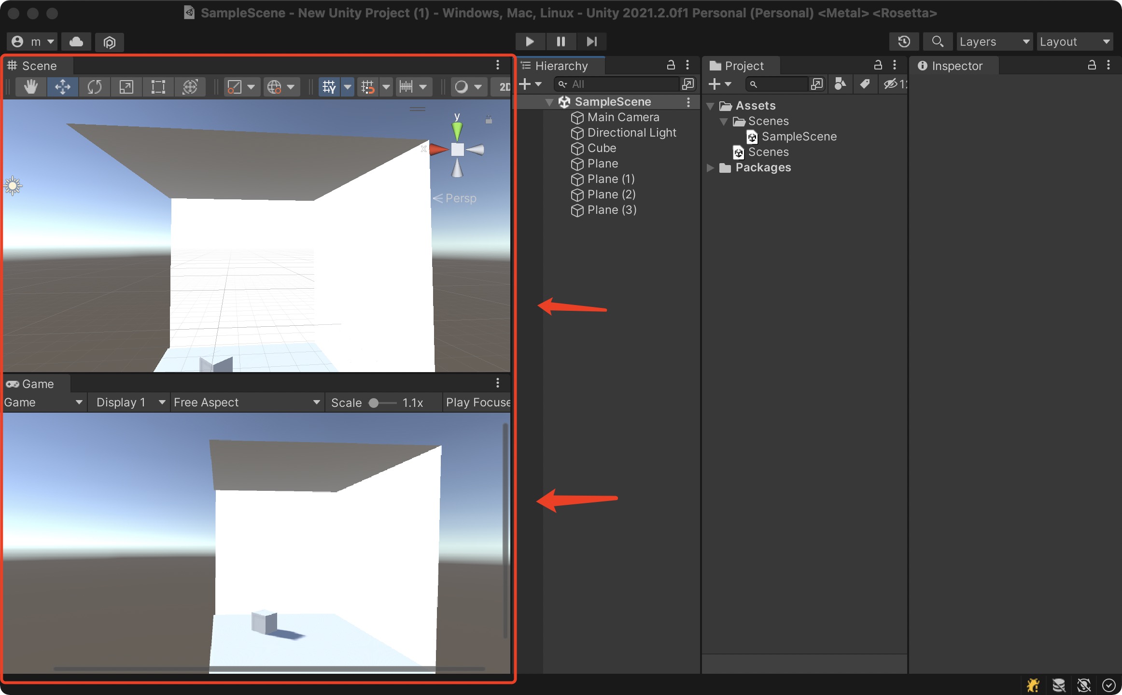The image size is (1122, 695).
Task: Select the Scale tool
Action: pyautogui.click(x=126, y=87)
